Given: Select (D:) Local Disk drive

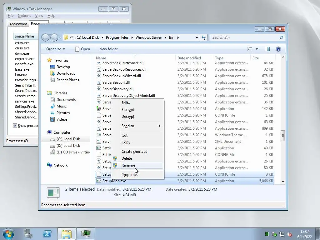Looking at the screenshot, I should [x=68, y=146].
